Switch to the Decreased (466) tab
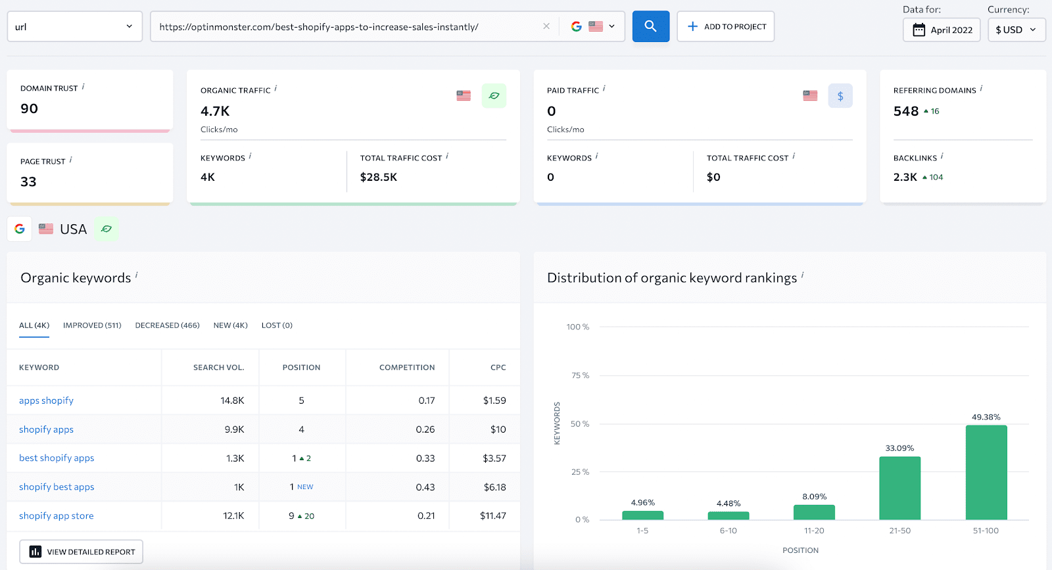This screenshot has height=570, width=1052. [167, 325]
